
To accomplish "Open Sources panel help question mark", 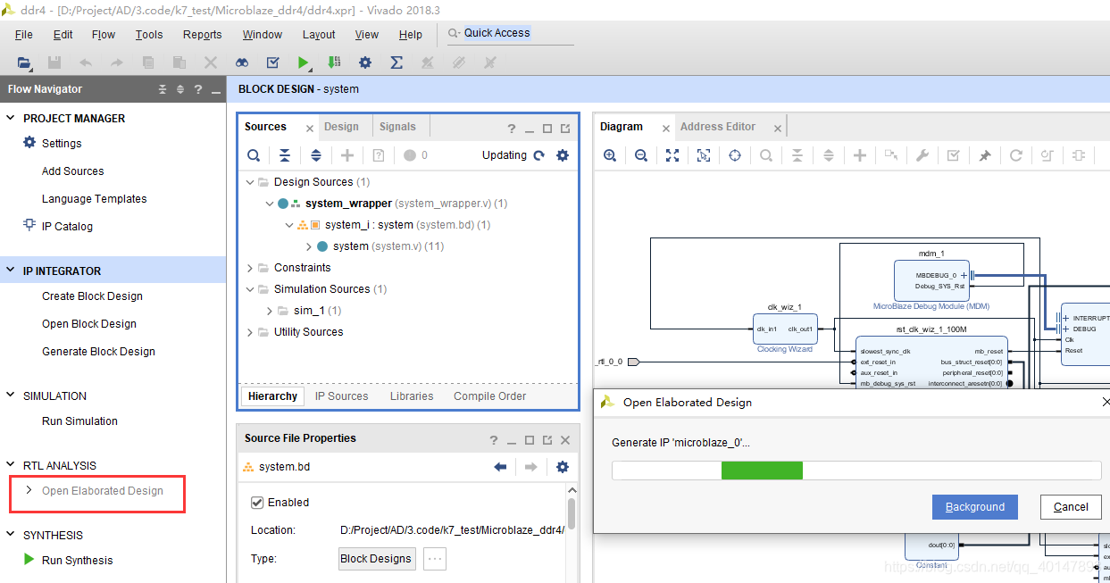I will pos(512,129).
